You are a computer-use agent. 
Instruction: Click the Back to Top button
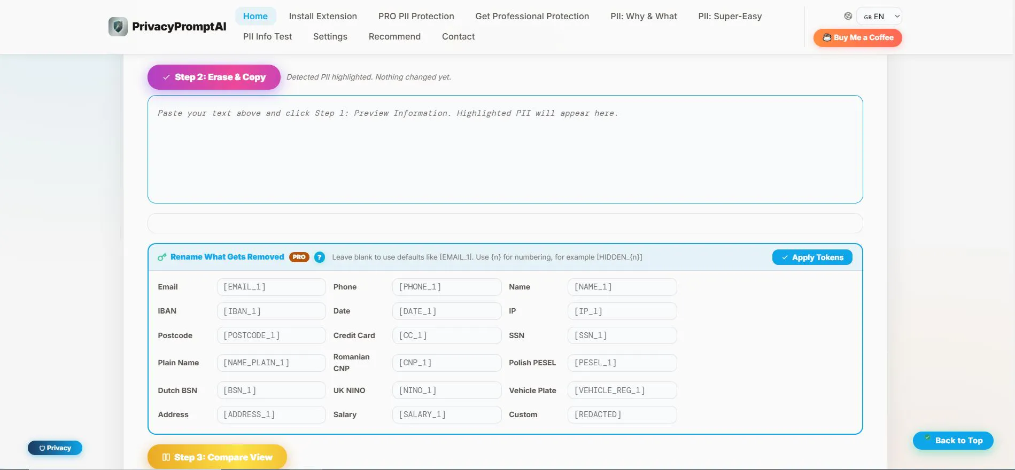[953, 441]
